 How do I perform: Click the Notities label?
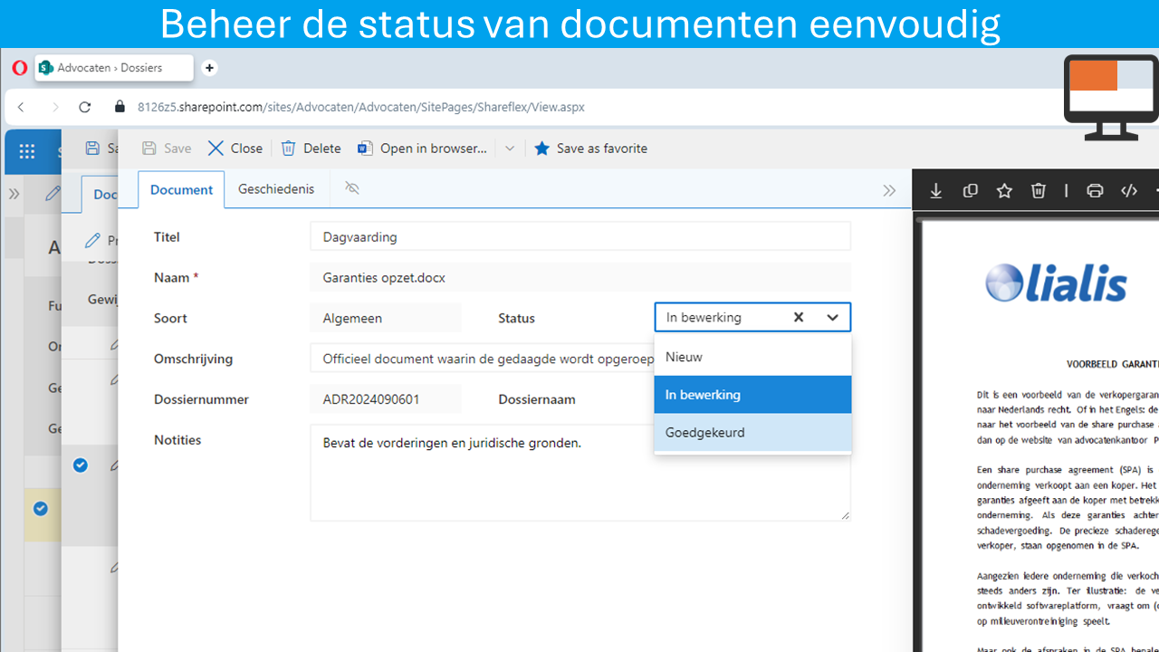(177, 440)
